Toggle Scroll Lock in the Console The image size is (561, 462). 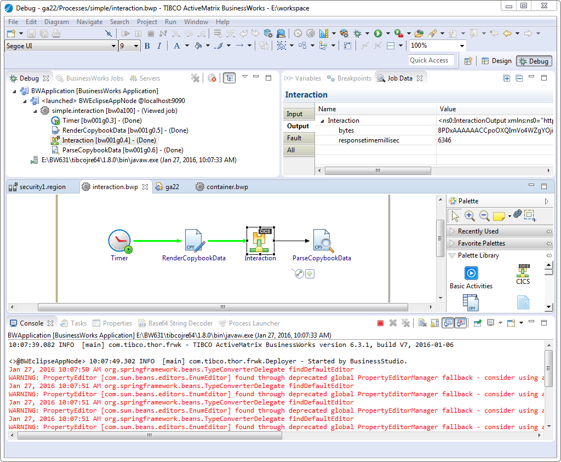pyautogui.click(x=434, y=323)
